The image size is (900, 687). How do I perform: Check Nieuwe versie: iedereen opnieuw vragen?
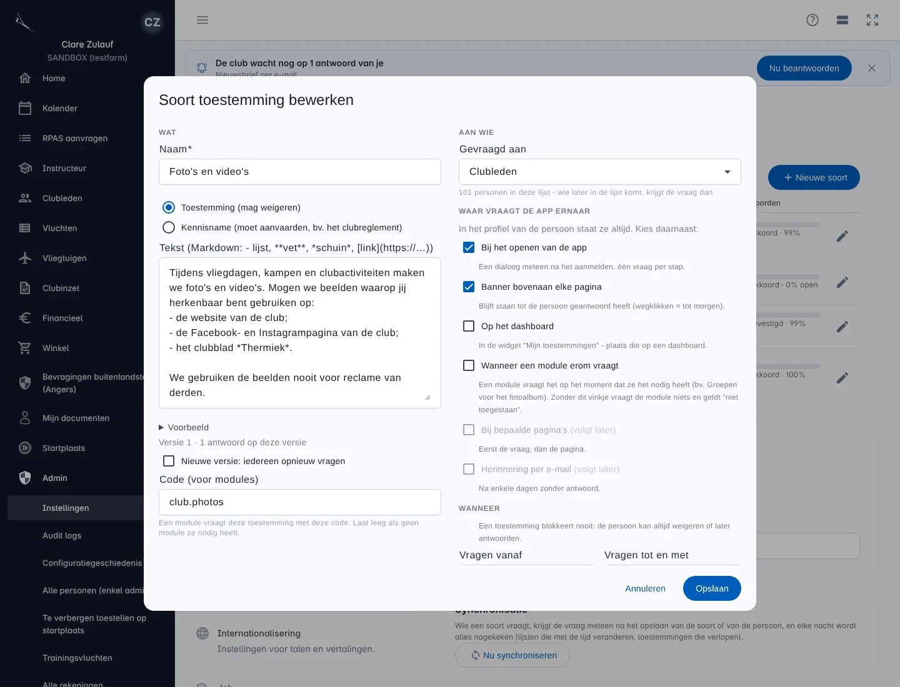pos(169,461)
